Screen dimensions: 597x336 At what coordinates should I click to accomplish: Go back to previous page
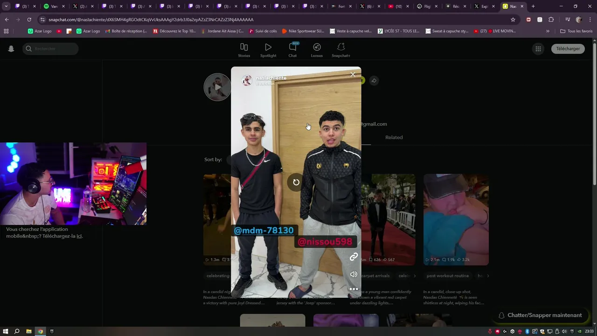[x=7, y=20]
